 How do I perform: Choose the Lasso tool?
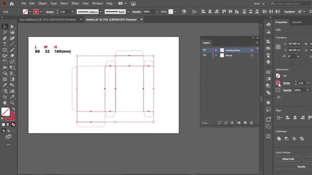[x=12, y=32]
